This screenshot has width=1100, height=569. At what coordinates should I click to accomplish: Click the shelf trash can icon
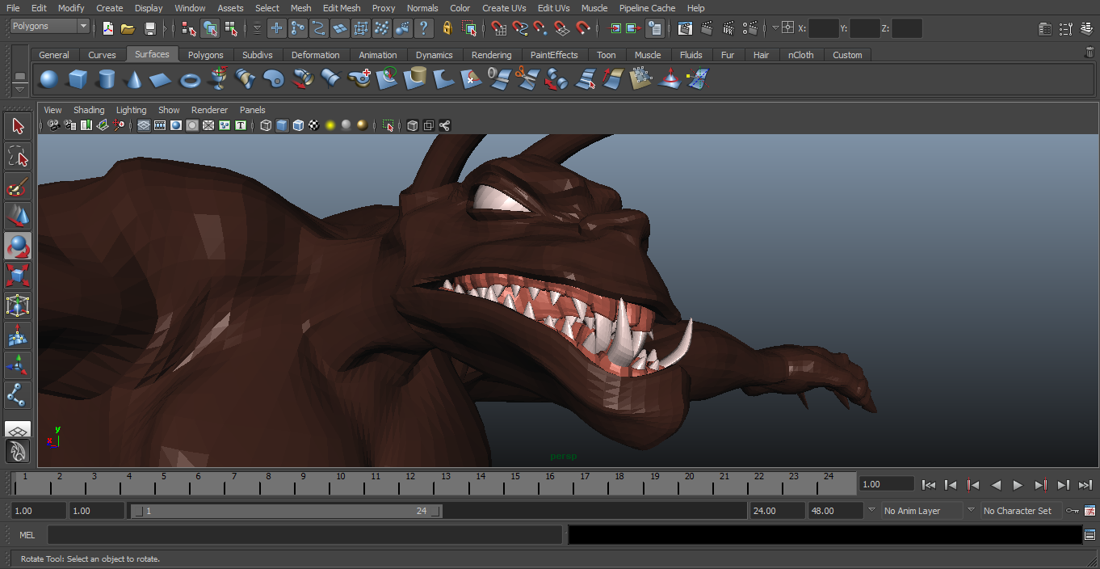pyautogui.click(x=1090, y=53)
